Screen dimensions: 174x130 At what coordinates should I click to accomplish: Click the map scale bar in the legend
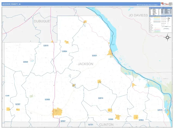point(166,27)
